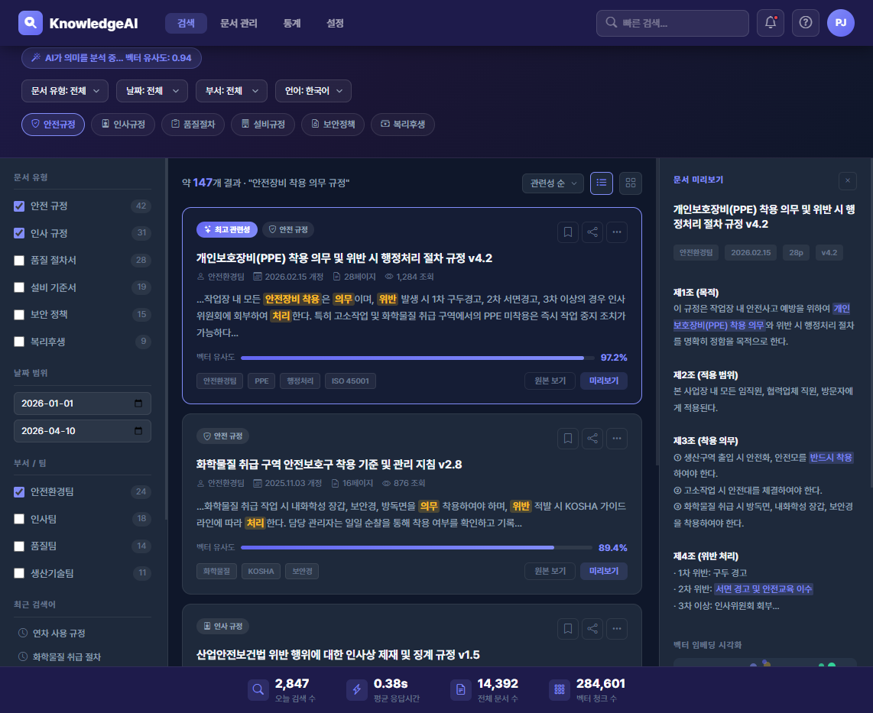Open the 관련성 순 sort dropdown
The width and height of the screenshot is (873, 713).
553,183
